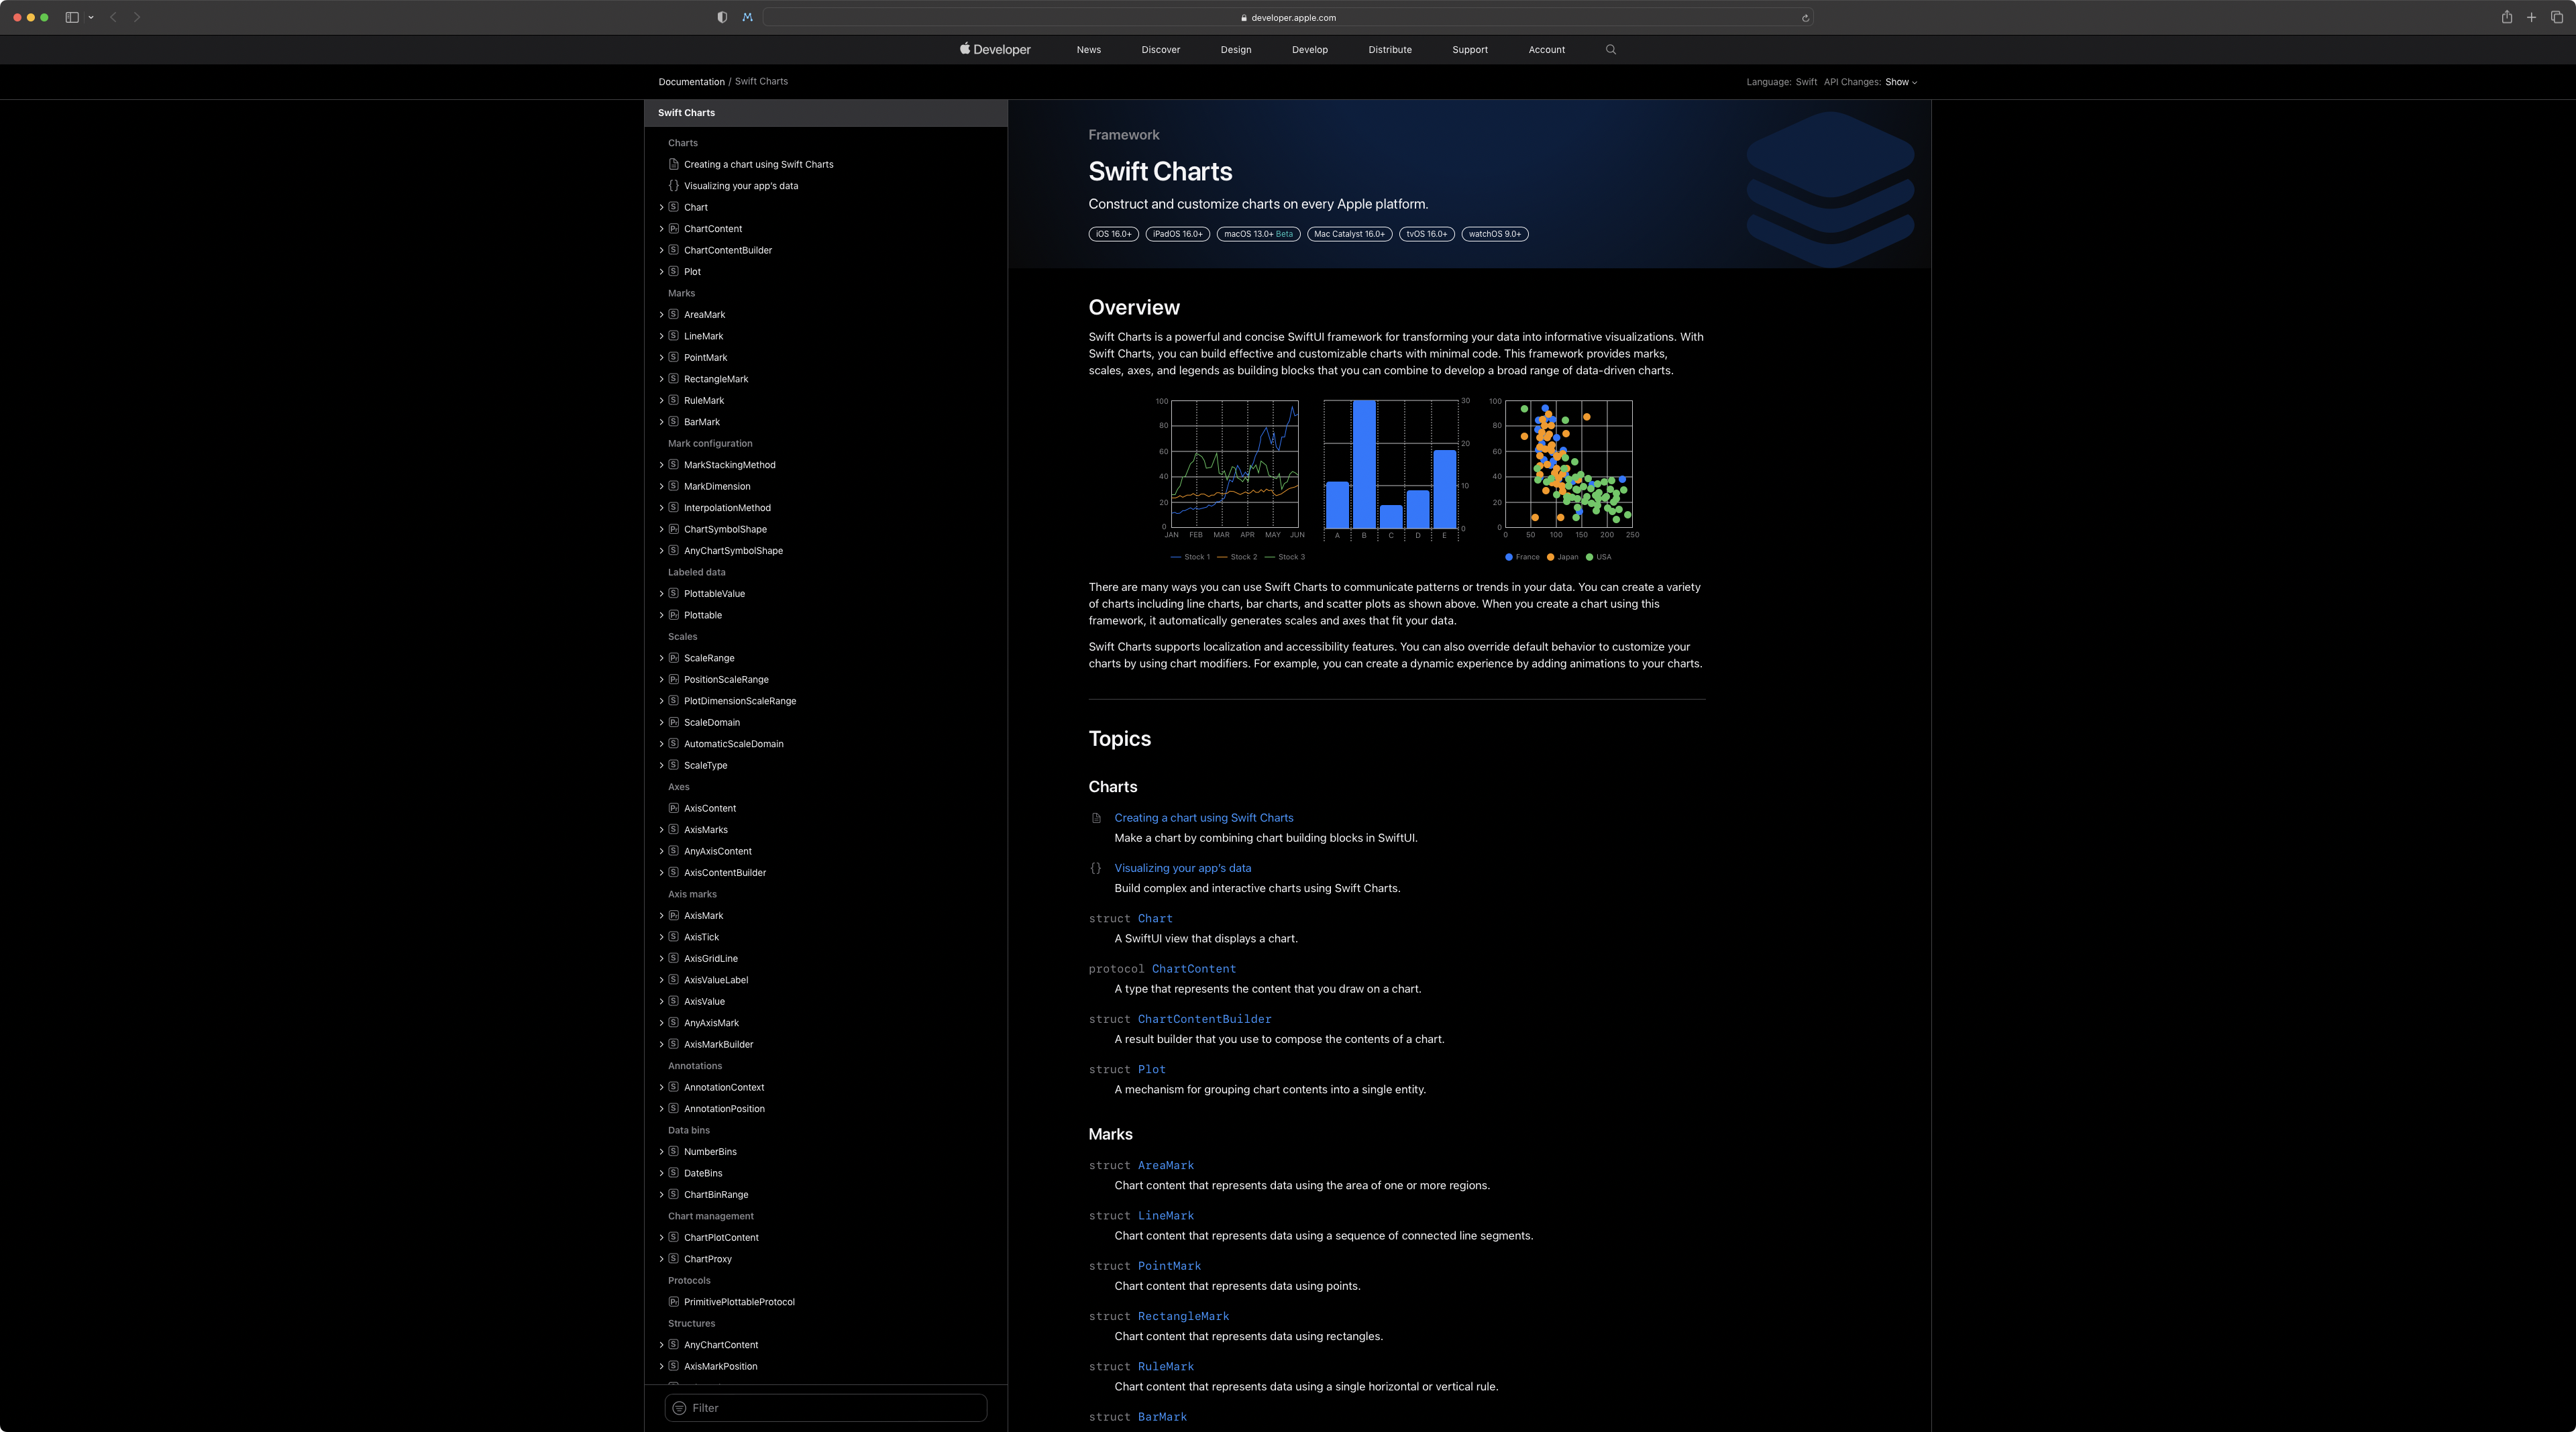Open the API Changes Show dropdown
This screenshot has height=1432, width=2576.
click(1900, 82)
